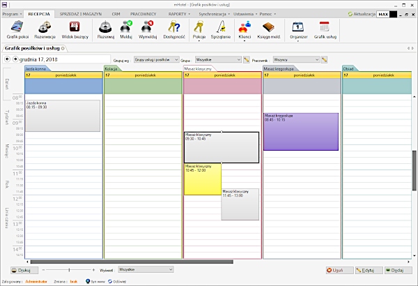Click the Rezerwacje icon
The width and height of the screenshot is (418, 286).
(x=45, y=29)
